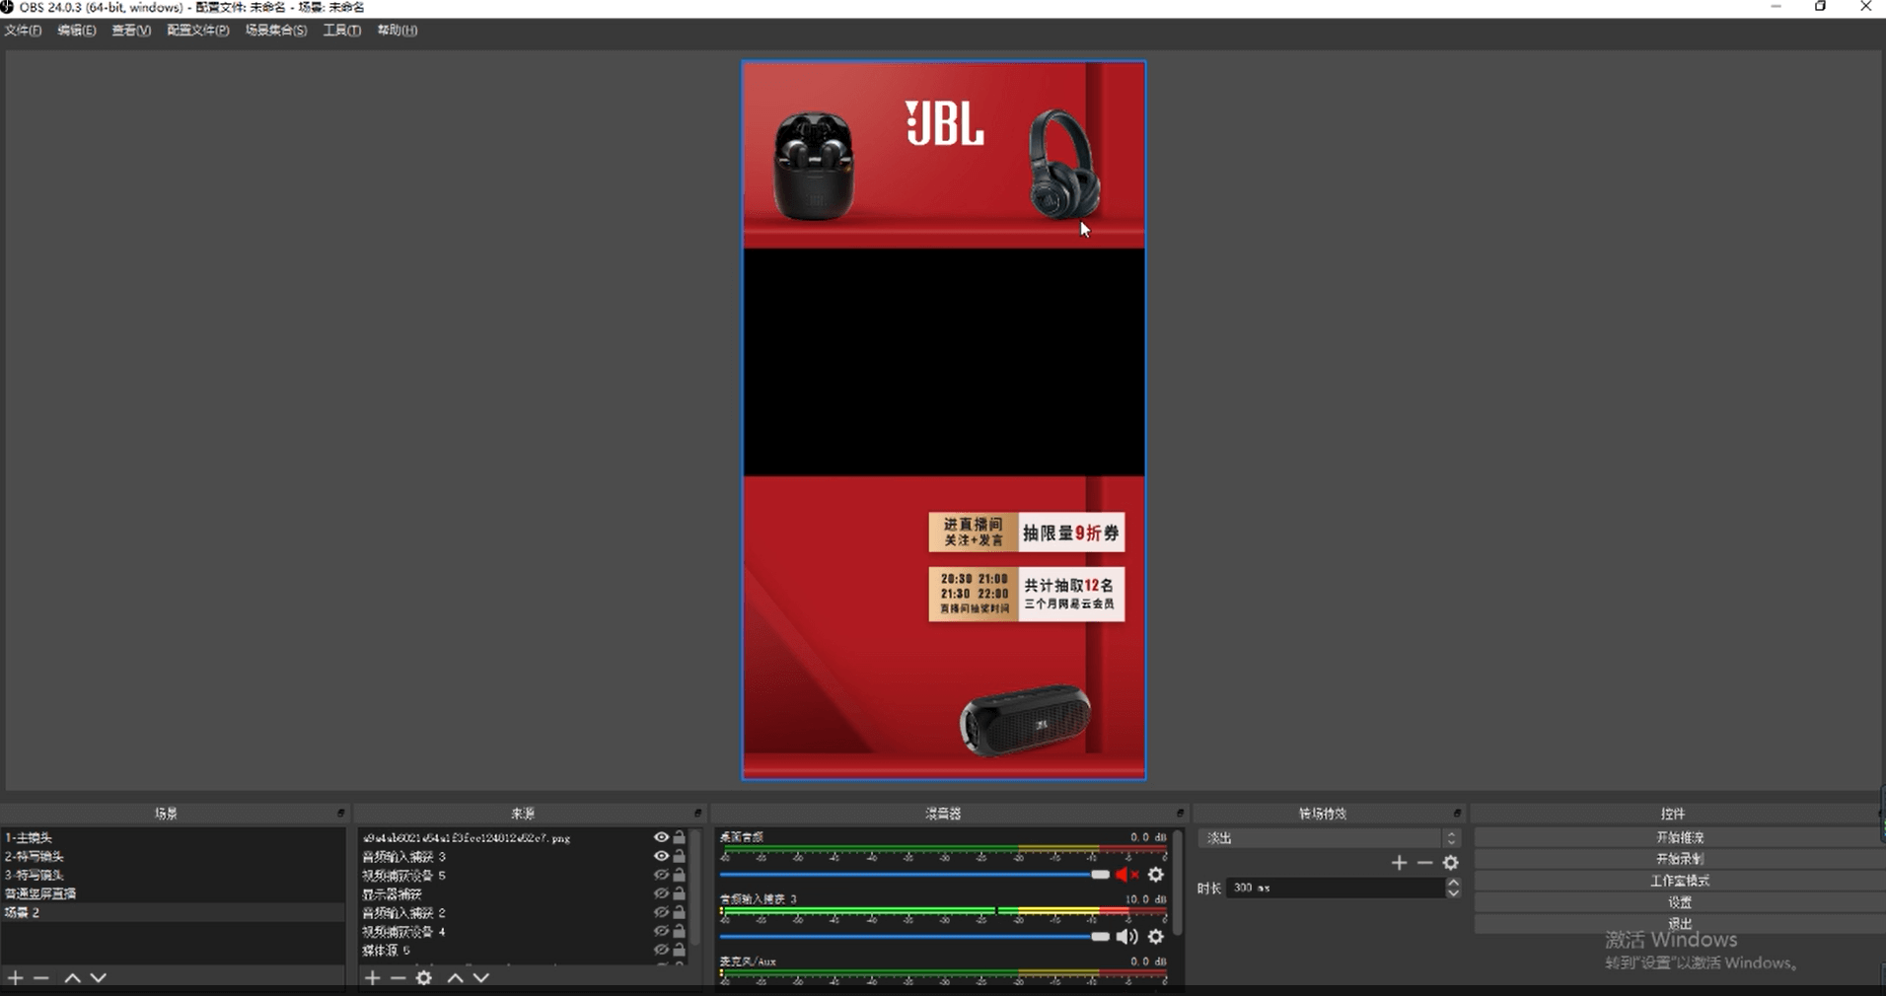Open 桌面音频 mixer settings gear
Screen dimensions: 1886x996
point(1156,875)
